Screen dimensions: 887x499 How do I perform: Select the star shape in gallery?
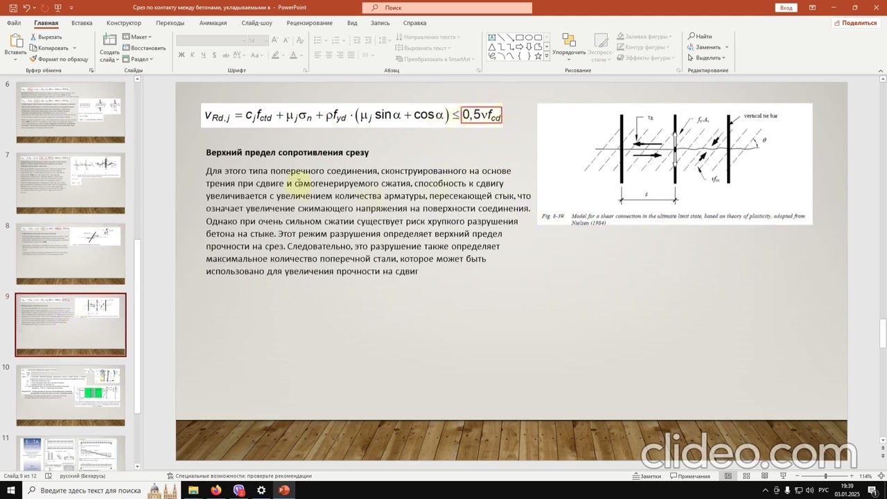tap(538, 56)
